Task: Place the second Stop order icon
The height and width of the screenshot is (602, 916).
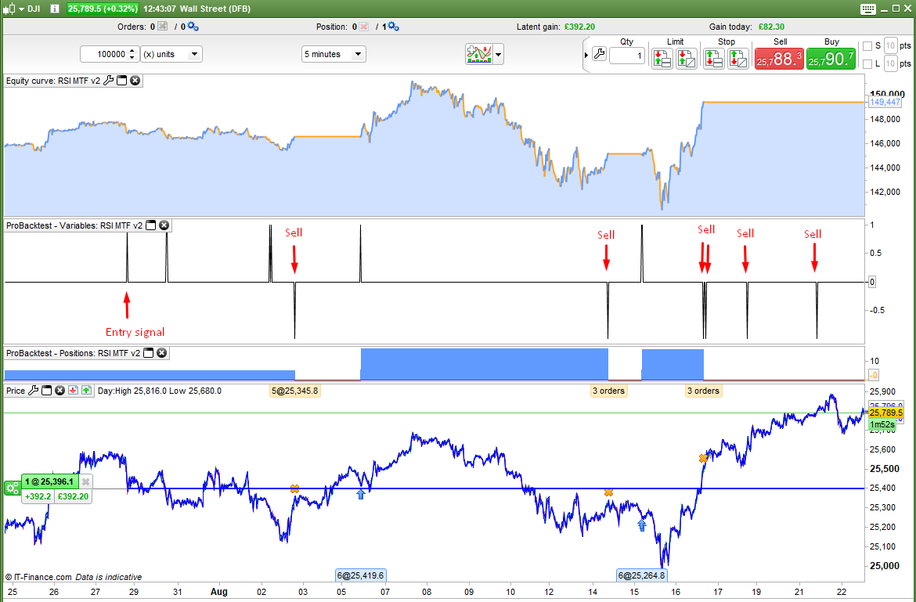Action: pos(738,59)
